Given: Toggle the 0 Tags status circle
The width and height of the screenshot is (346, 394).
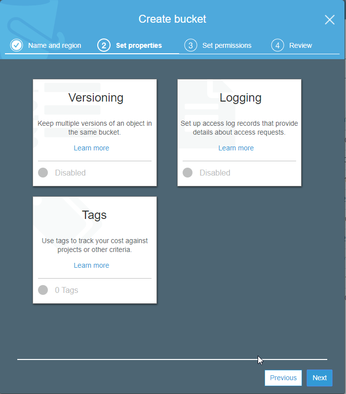Looking at the screenshot, I should [x=43, y=290].
